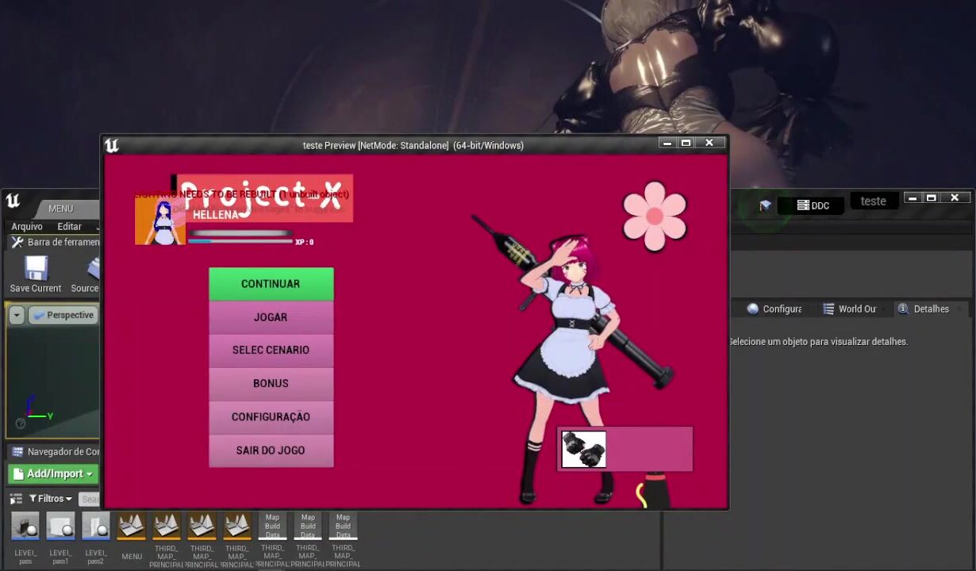The height and width of the screenshot is (571, 976).
Task: Open the Editar menu
Action: coord(69,226)
